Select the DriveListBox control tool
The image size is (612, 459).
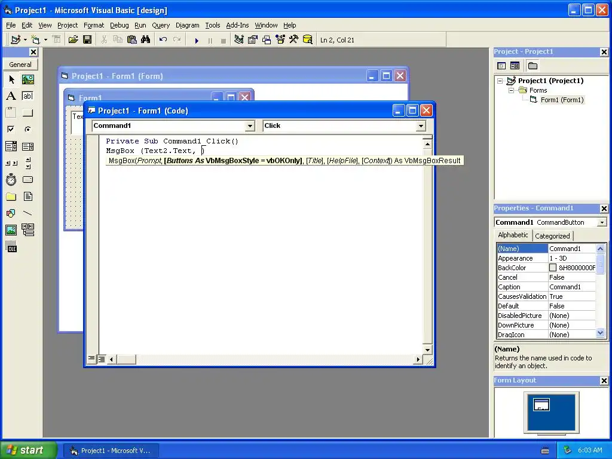27,179
